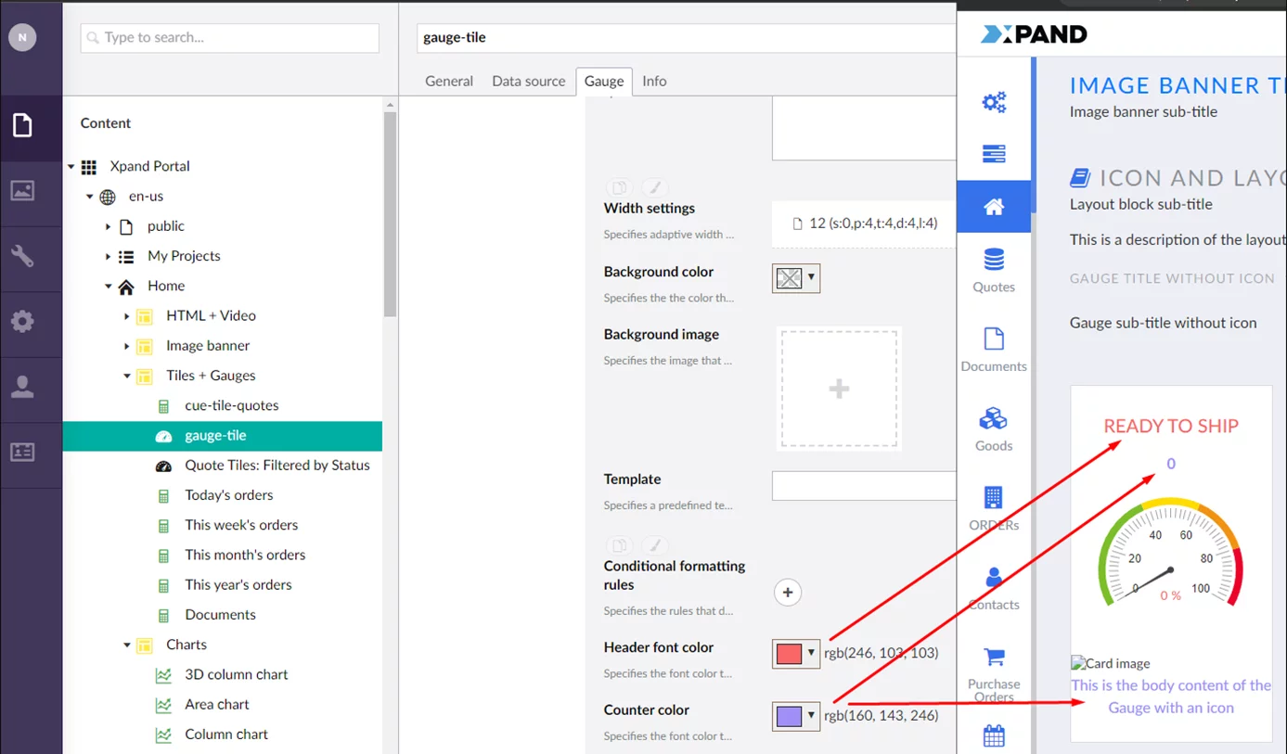The image size is (1287, 754).
Task: Open Quotes in the portal navigation
Action: pyautogui.click(x=994, y=269)
